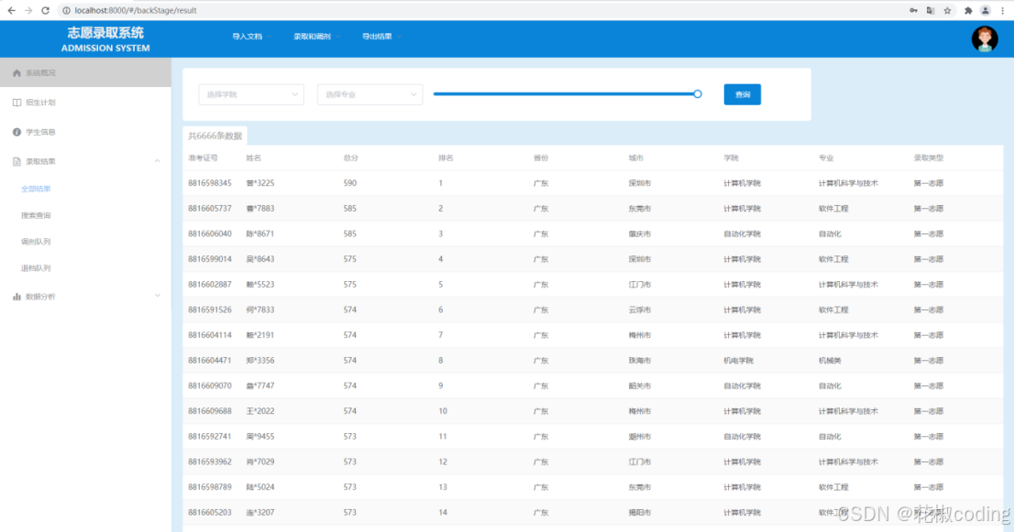Image resolution: width=1014 pixels, height=532 pixels.
Task: Click the middle of the blue slider track
Action: click(x=565, y=94)
